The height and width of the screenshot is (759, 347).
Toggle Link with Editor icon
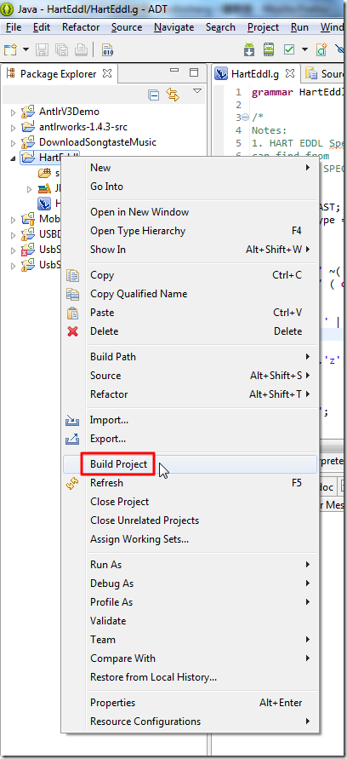[173, 95]
